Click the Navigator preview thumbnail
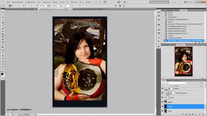This screenshot has height=116, width=207. (x=184, y=62)
